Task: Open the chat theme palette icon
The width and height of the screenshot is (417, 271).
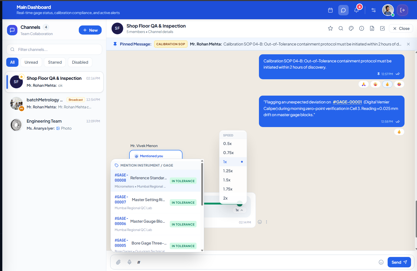Action: pos(351,28)
